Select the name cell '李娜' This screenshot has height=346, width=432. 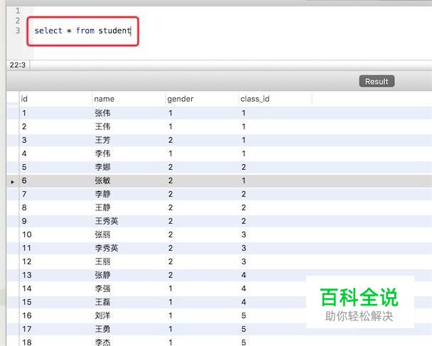pyautogui.click(x=102, y=167)
